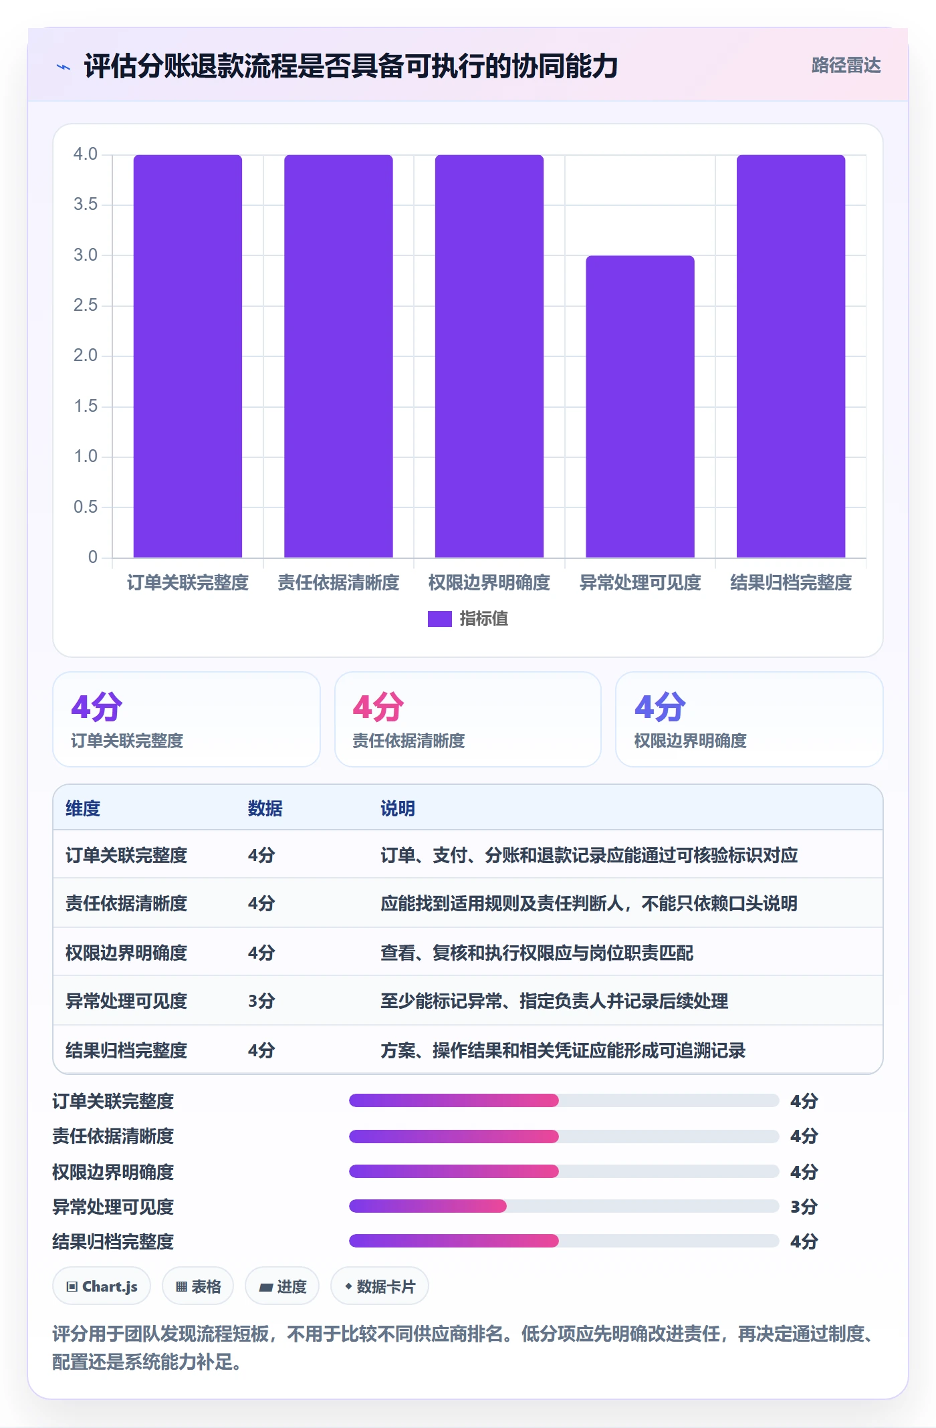This screenshot has height=1428, width=936.
Task: Select the 权限边界明确度 table row cell
Action: click(x=126, y=953)
